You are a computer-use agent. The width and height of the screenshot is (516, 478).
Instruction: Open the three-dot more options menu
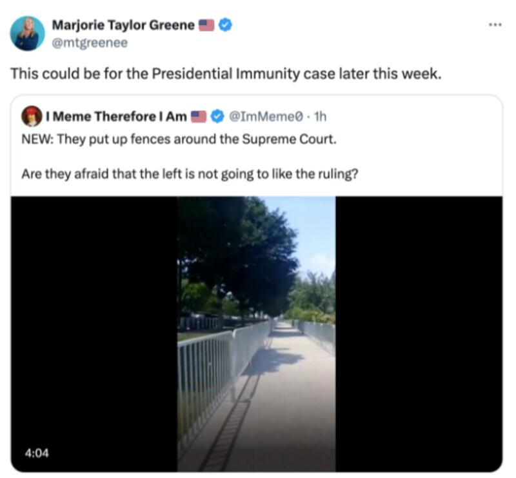tap(495, 25)
